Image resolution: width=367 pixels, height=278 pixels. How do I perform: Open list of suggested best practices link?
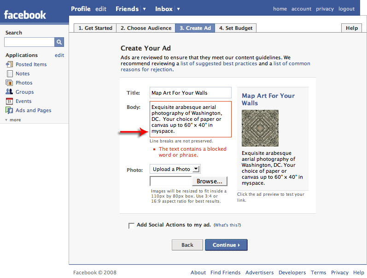pos(219,63)
